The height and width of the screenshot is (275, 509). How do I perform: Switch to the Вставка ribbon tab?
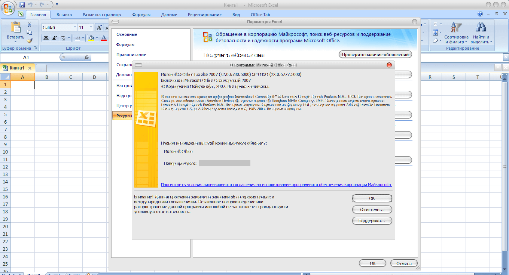tap(64, 15)
